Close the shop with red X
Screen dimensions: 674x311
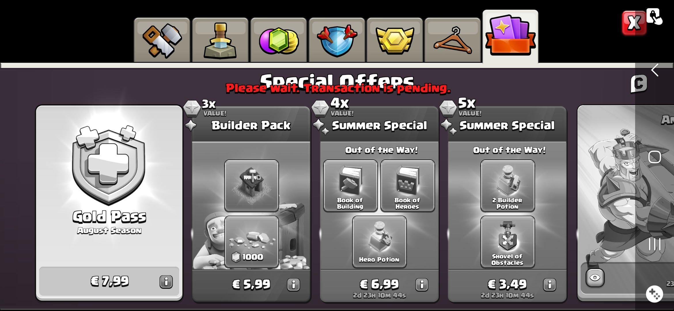pos(634,23)
